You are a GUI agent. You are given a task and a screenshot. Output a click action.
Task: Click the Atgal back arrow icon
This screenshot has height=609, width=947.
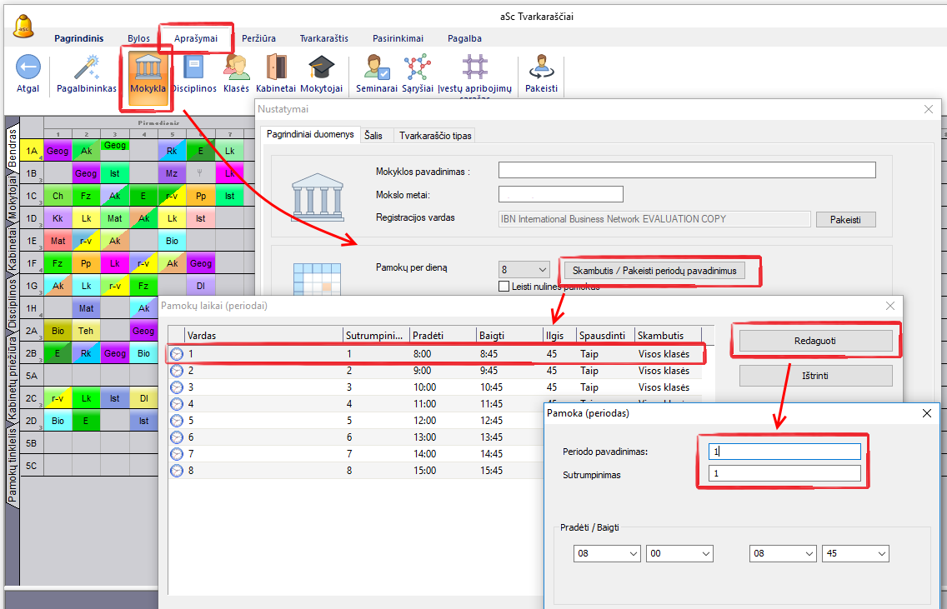click(x=28, y=68)
